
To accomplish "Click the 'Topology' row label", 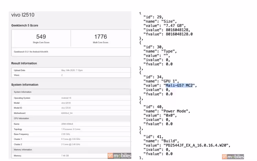I will pyautogui.click(x=18, y=129).
